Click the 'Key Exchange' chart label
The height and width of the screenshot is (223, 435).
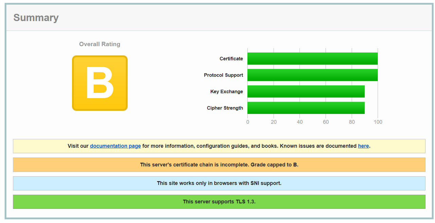click(x=227, y=92)
